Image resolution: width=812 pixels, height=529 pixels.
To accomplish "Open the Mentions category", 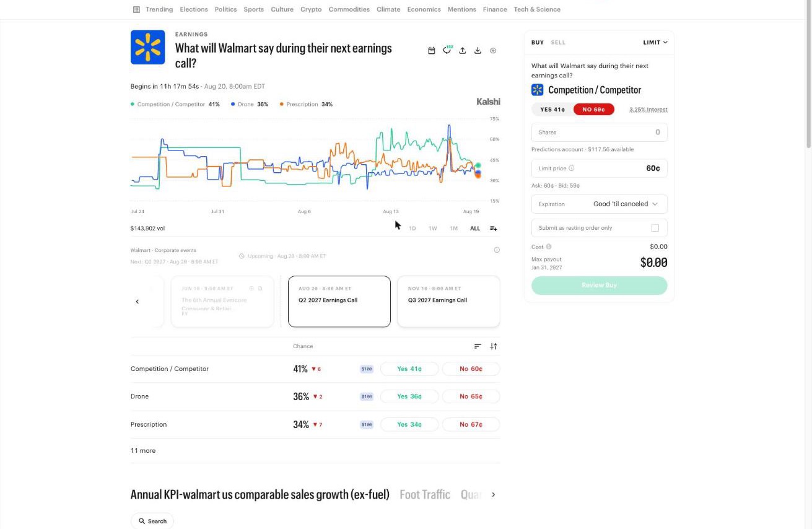I will tap(462, 9).
